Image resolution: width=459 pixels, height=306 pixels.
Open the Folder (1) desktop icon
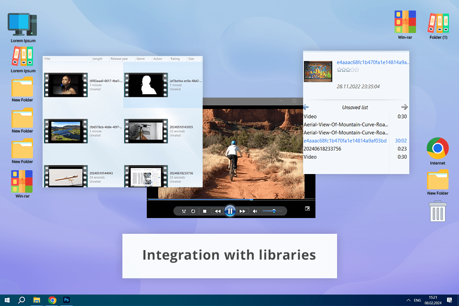click(x=438, y=26)
